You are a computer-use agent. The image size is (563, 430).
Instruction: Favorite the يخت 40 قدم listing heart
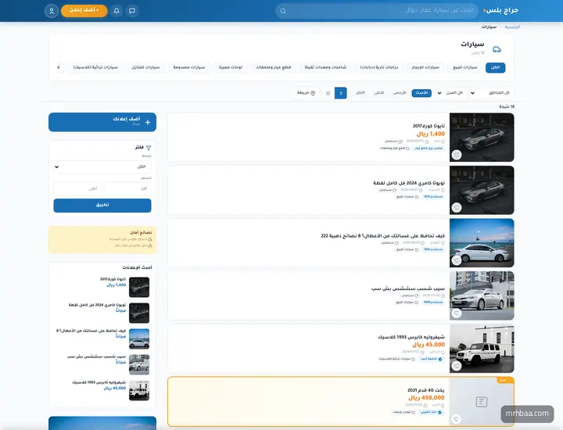click(457, 419)
